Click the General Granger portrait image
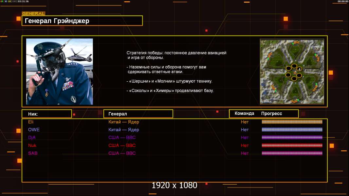Screen dimensions: 349x196 click(x=60, y=72)
